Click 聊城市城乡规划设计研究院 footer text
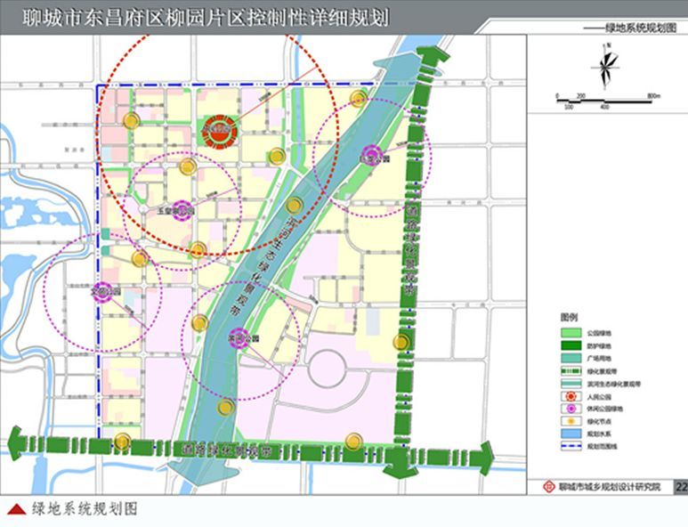The height and width of the screenshot is (527, 688). click(610, 487)
